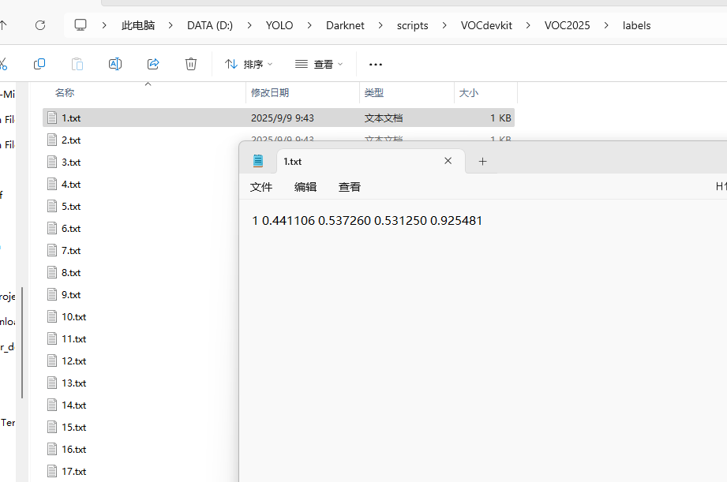Select file 9.txt in list
The height and width of the screenshot is (482, 727).
point(71,295)
